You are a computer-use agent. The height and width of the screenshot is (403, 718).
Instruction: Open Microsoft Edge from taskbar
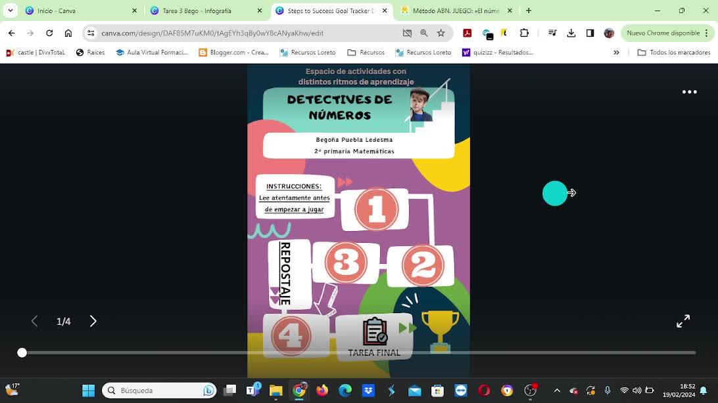click(345, 391)
